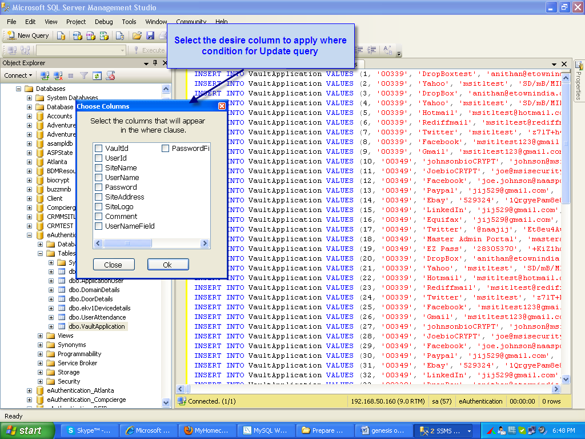
Task: Expand the Views folder node
Action: 41,336
